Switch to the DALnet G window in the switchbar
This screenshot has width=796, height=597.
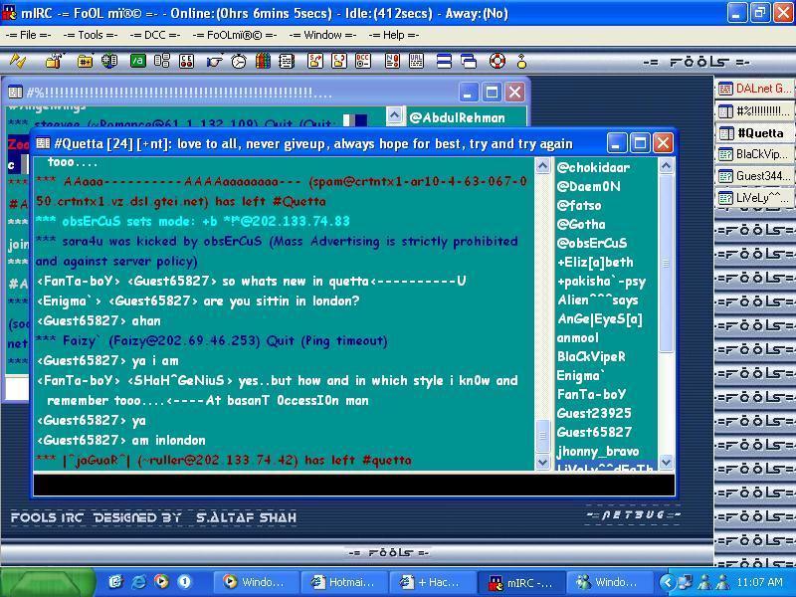751,89
